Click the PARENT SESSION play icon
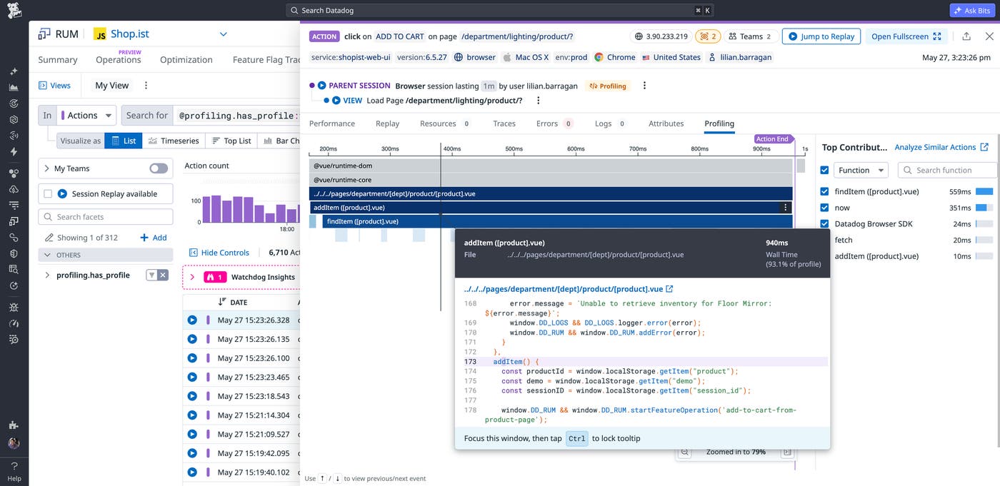The image size is (1000, 486). click(x=322, y=86)
